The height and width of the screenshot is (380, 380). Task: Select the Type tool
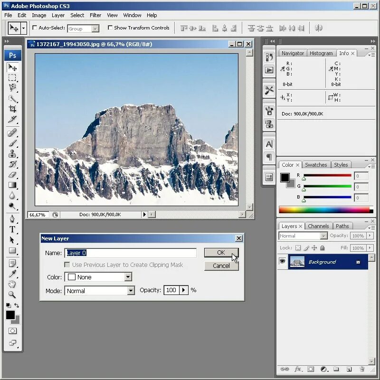pos(12,229)
